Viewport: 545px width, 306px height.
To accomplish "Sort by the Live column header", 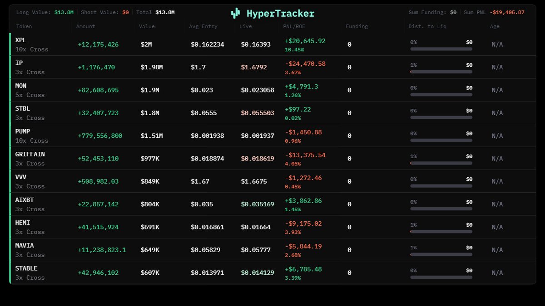I will click(x=246, y=26).
